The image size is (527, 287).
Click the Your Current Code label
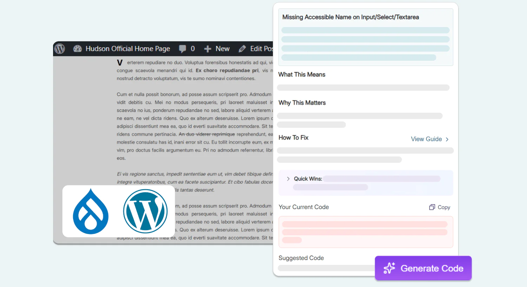point(304,207)
